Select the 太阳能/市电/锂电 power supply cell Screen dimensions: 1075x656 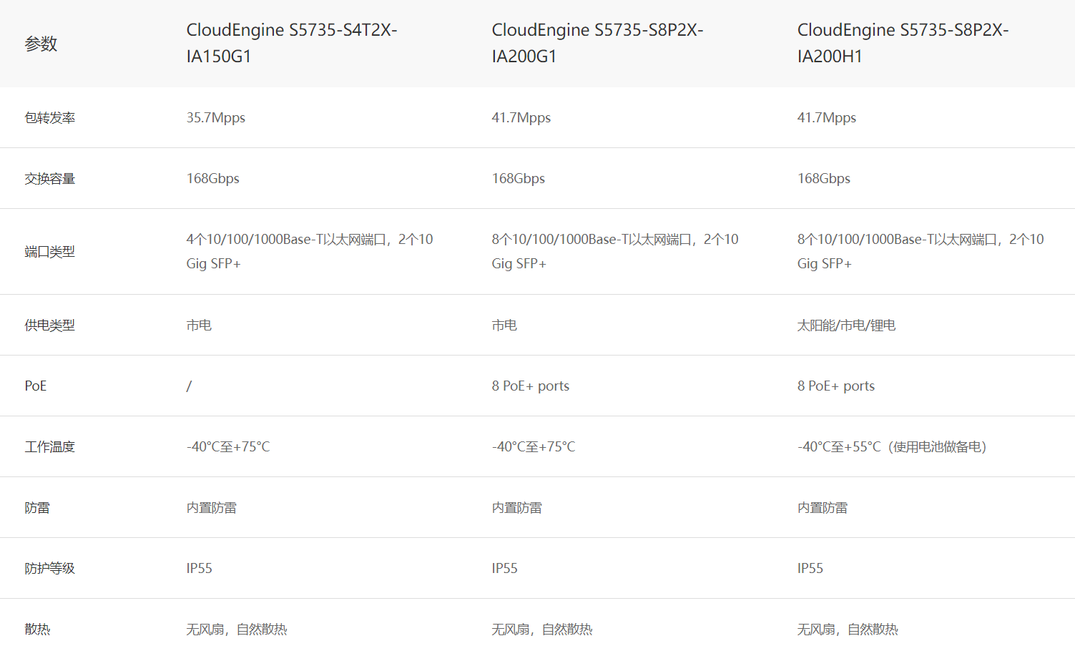coord(846,325)
